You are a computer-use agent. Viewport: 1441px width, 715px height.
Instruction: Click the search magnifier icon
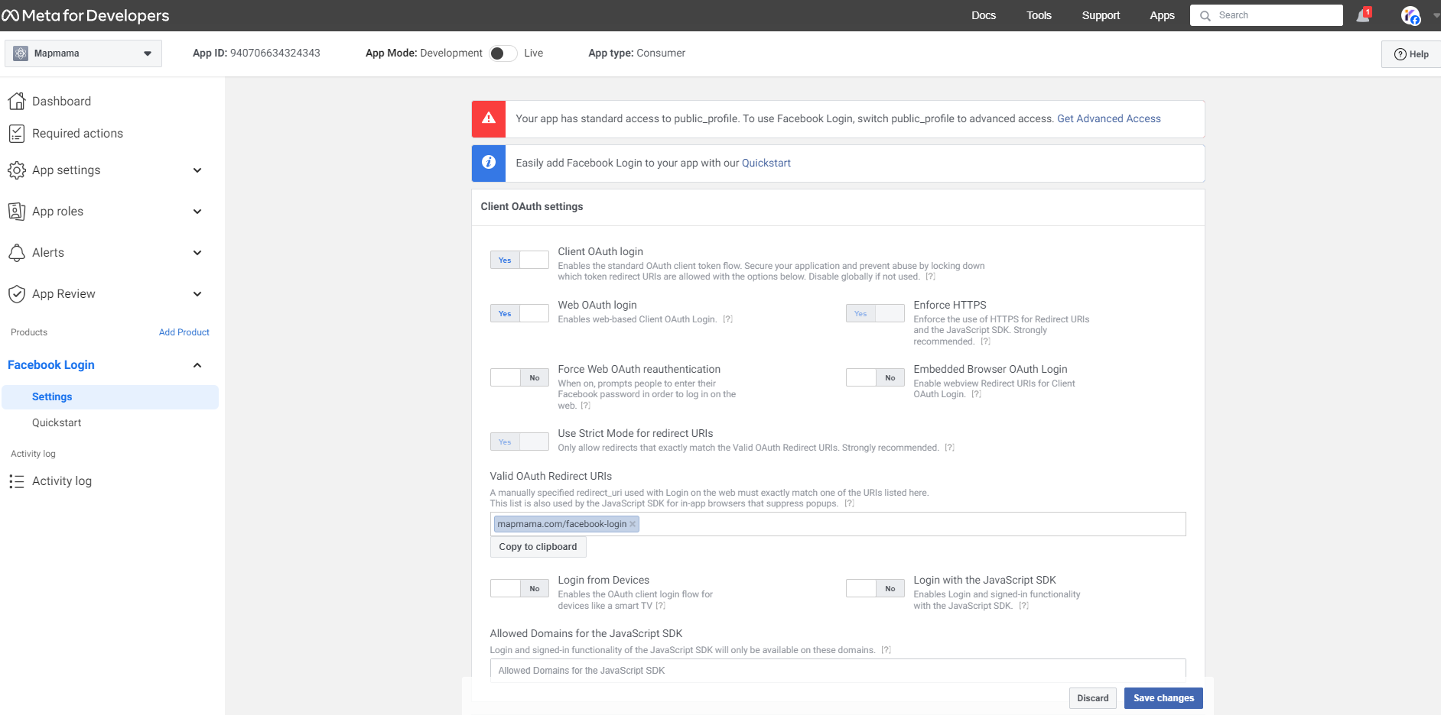(1205, 15)
